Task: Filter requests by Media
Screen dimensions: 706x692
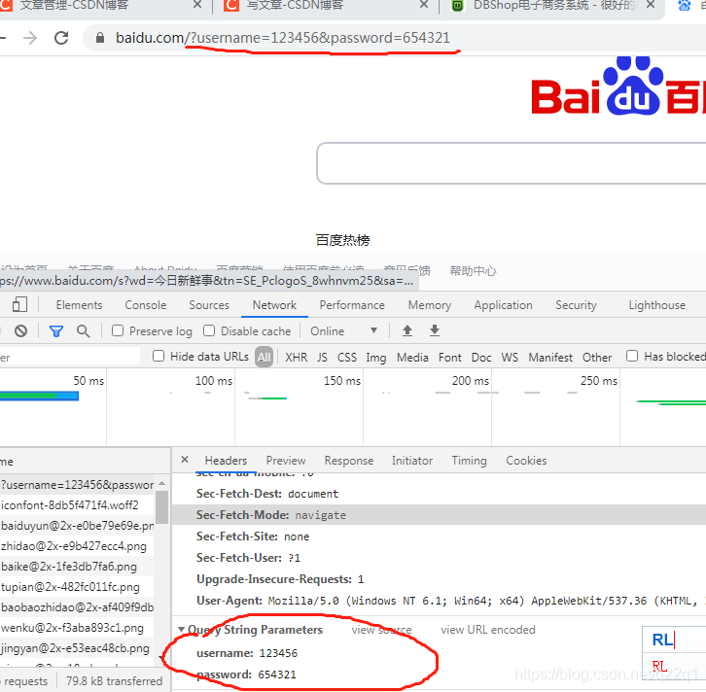Action: (x=412, y=358)
